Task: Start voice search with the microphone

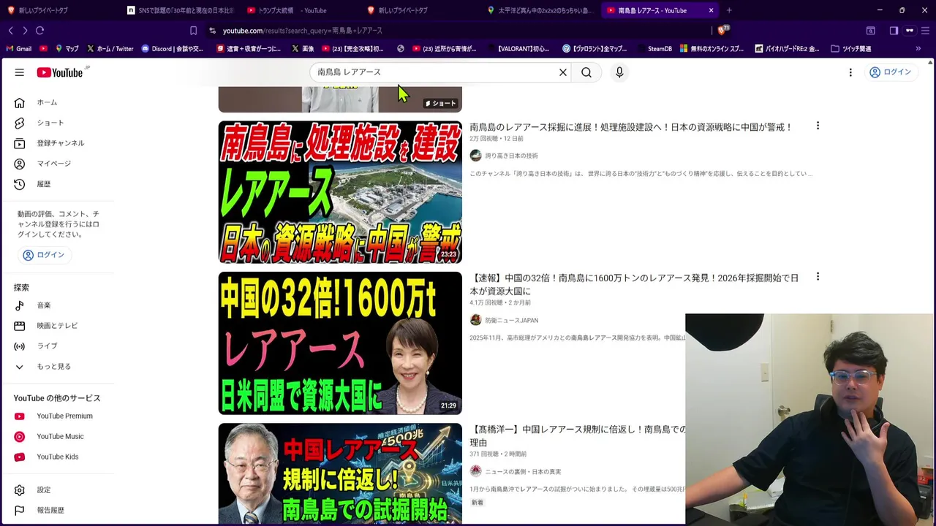Action: [x=619, y=72]
